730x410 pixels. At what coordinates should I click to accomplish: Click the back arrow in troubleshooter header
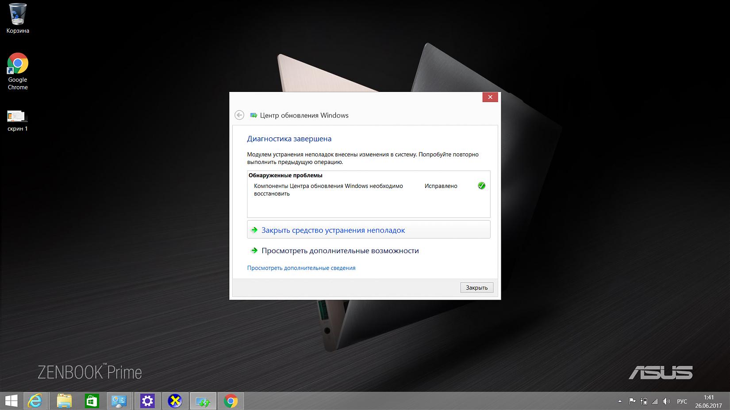[239, 115]
